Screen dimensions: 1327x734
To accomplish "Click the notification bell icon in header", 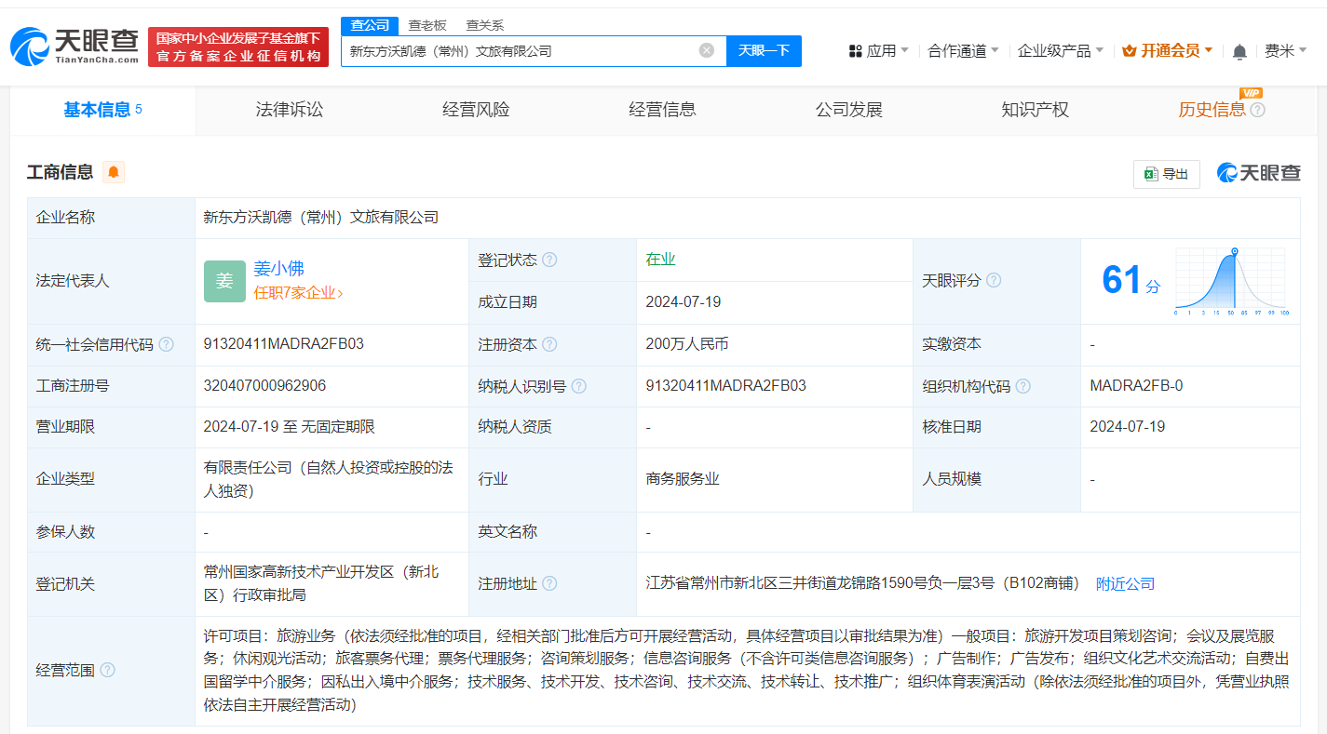I will pyautogui.click(x=1239, y=52).
